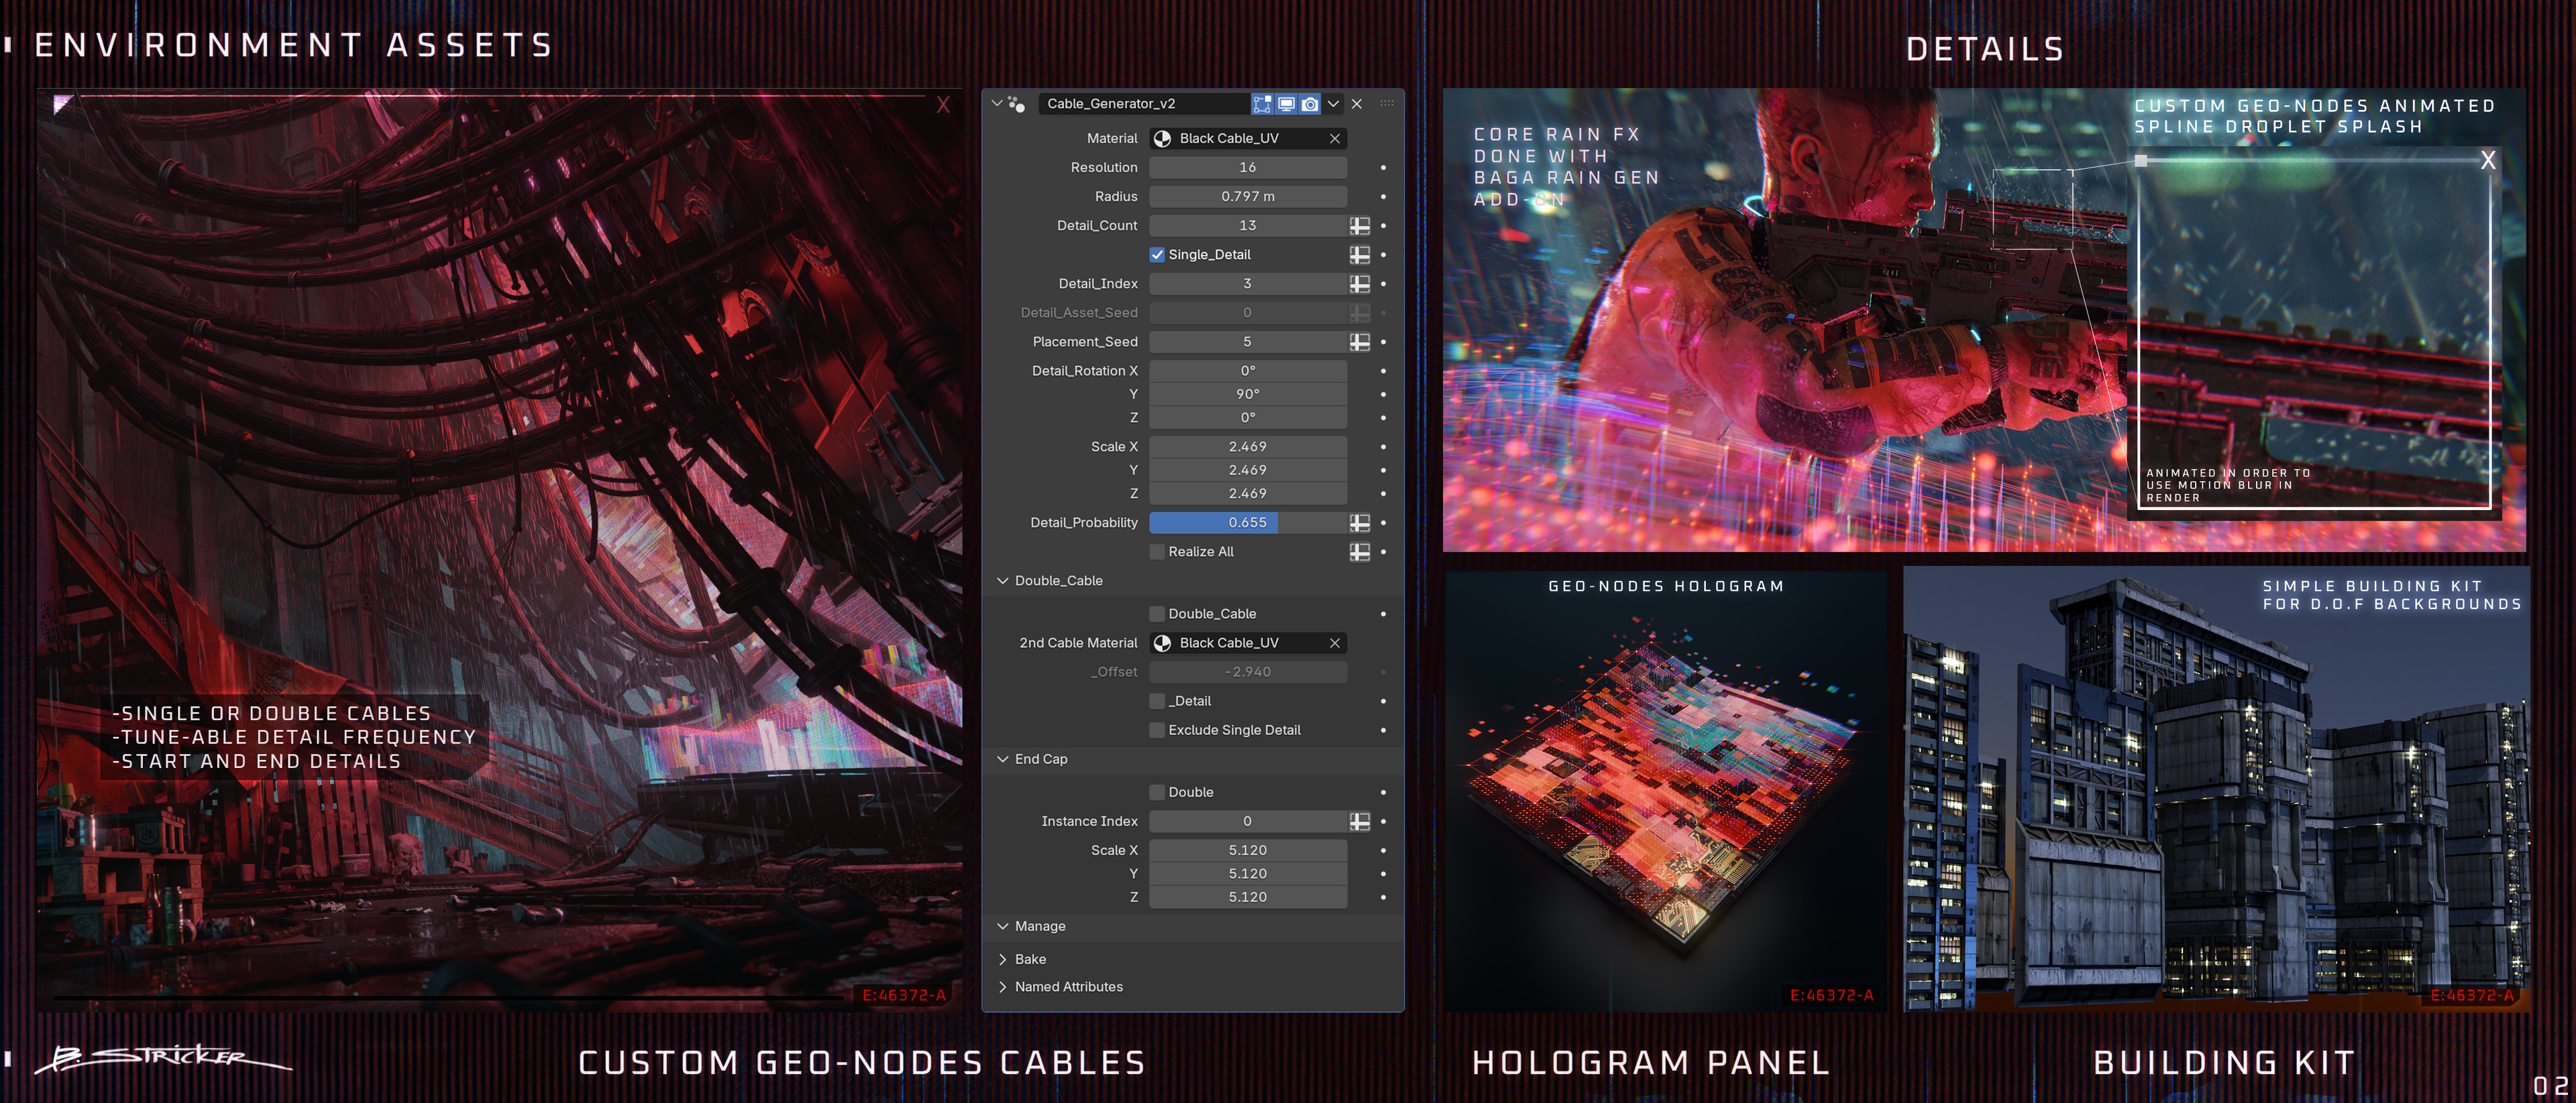Image resolution: width=2576 pixels, height=1103 pixels.
Task: Enable the Realize All checkbox
Action: click(x=1157, y=551)
